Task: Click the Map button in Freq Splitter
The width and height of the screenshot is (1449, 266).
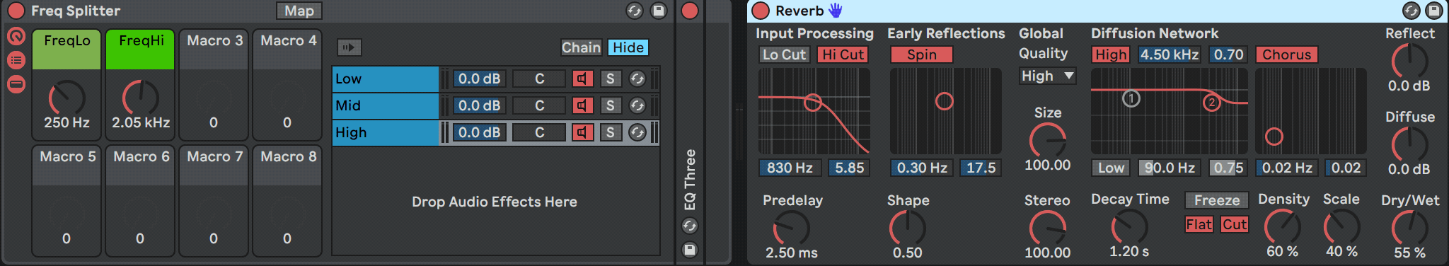Action: tap(299, 11)
